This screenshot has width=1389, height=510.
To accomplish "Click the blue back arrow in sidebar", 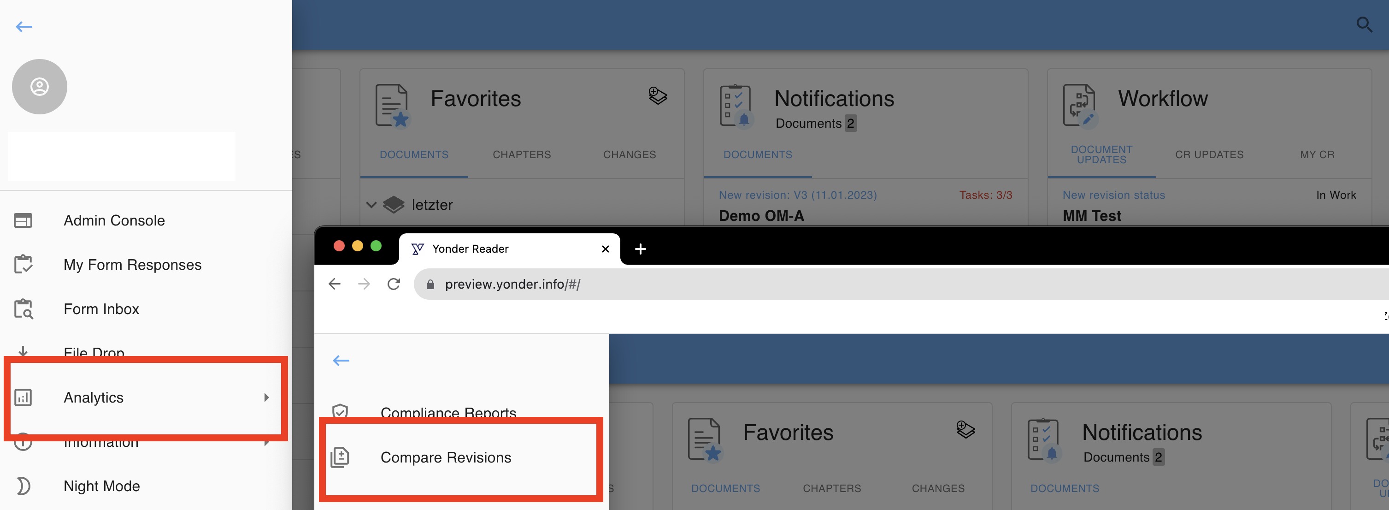I will coord(24,26).
